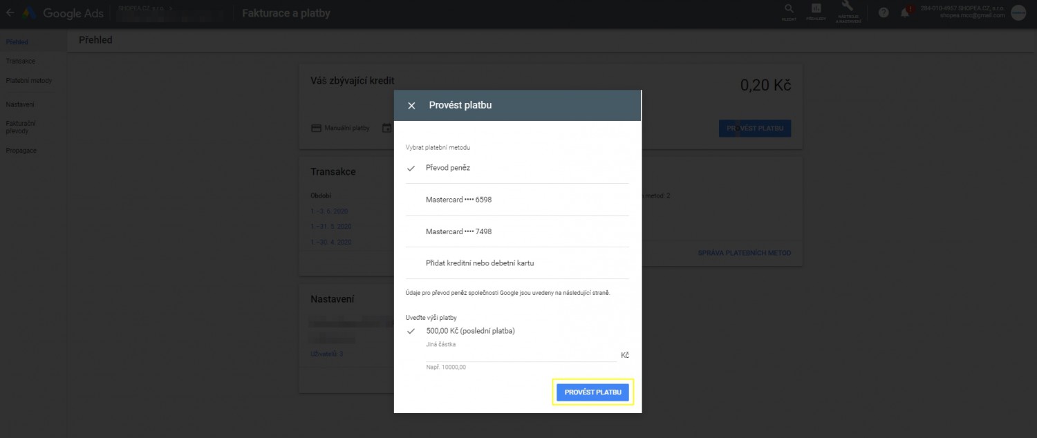This screenshot has height=438, width=1037.
Task: Click the Vybrat platební metodu label
Action: point(438,148)
